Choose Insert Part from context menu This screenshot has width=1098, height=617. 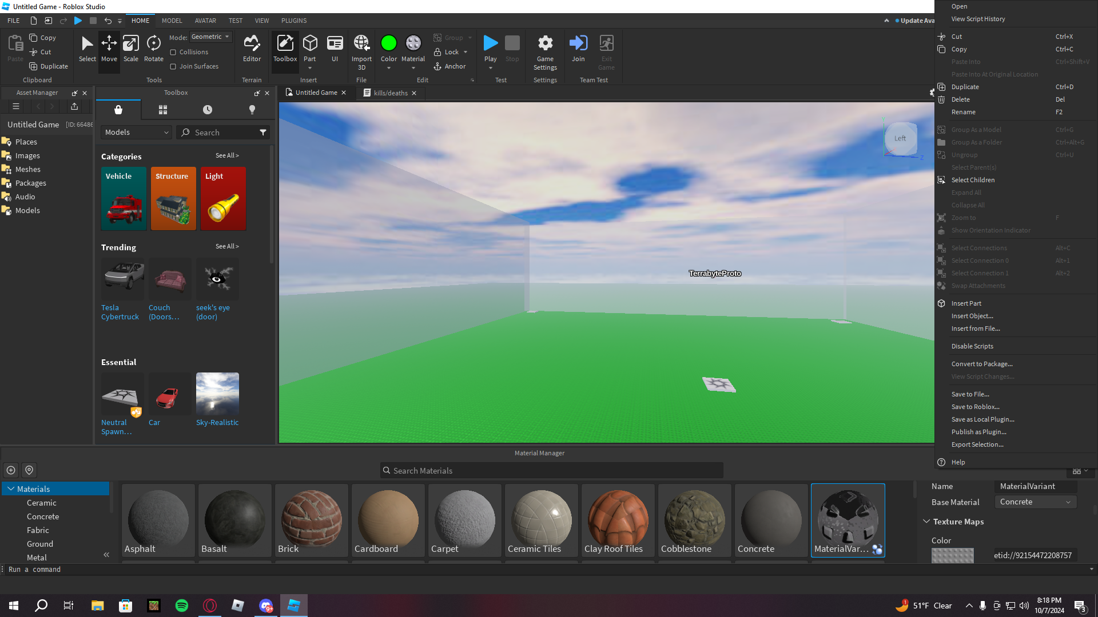pyautogui.click(x=966, y=303)
